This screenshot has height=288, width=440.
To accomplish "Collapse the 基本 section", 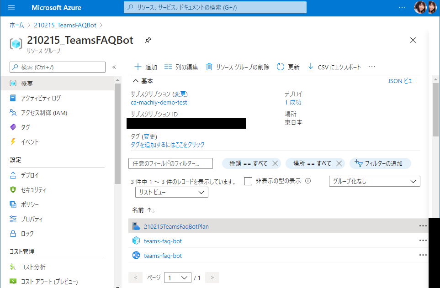I will point(136,81).
